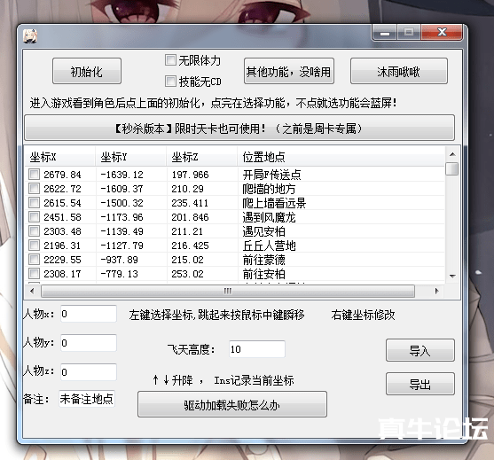Click the Y value -1127.79
This screenshot has height=460, width=494.
[x=122, y=246]
